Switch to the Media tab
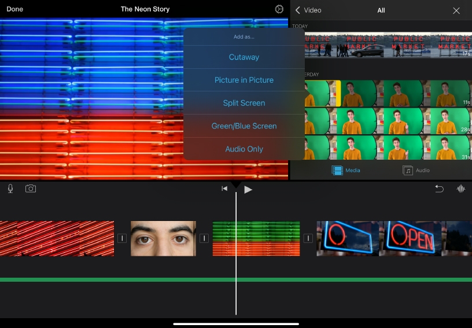Viewport: 472px width, 328px height. pyautogui.click(x=346, y=170)
